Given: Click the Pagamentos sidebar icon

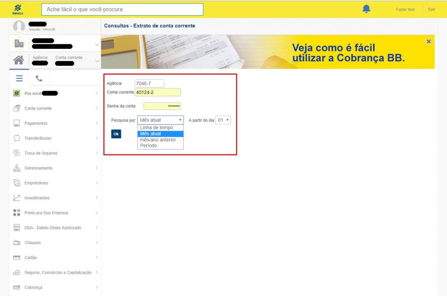Looking at the screenshot, I should point(17,123).
